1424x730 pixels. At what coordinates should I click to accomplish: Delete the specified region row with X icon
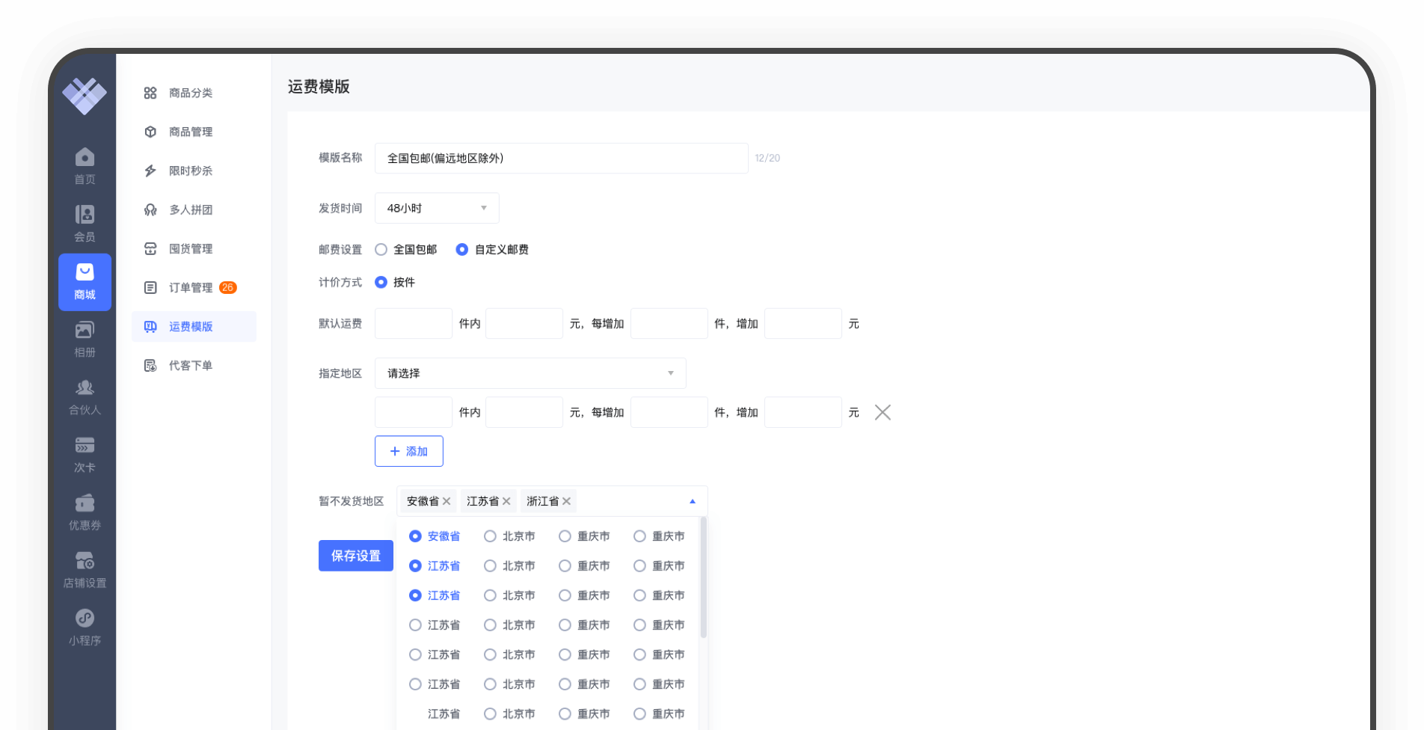pyautogui.click(x=883, y=412)
